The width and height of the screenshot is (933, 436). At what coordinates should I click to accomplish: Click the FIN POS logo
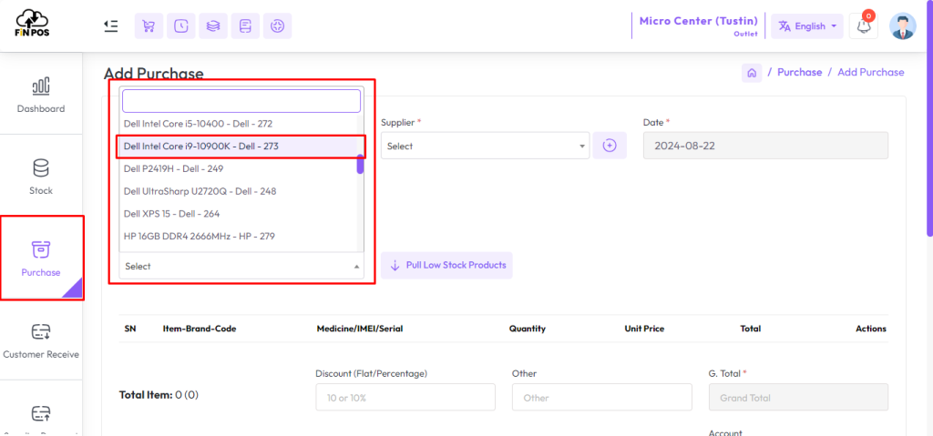[x=32, y=24]
